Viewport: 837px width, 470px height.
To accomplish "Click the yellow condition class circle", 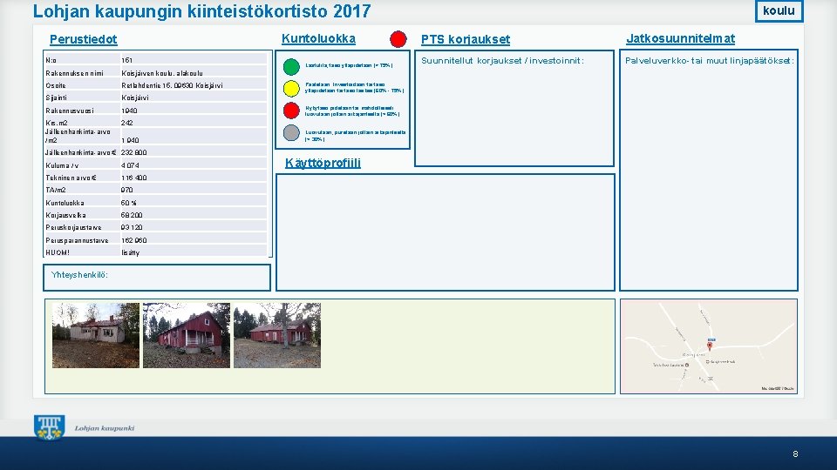I will pyautogui.click(x=291, y=88).
